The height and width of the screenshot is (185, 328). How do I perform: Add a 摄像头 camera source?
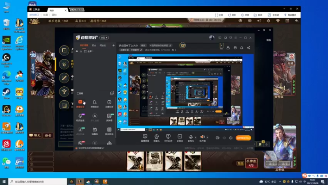tap(157, 138)
